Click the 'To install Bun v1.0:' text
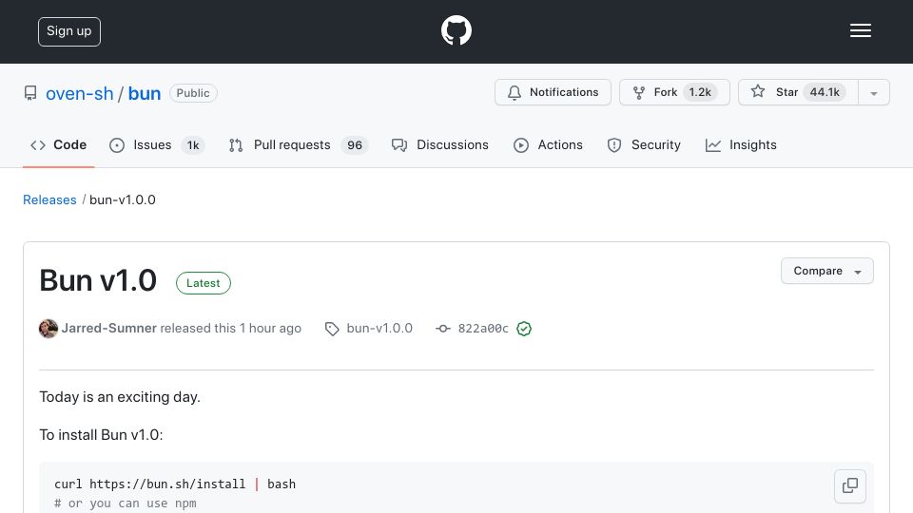 click(x=102, y=435)
